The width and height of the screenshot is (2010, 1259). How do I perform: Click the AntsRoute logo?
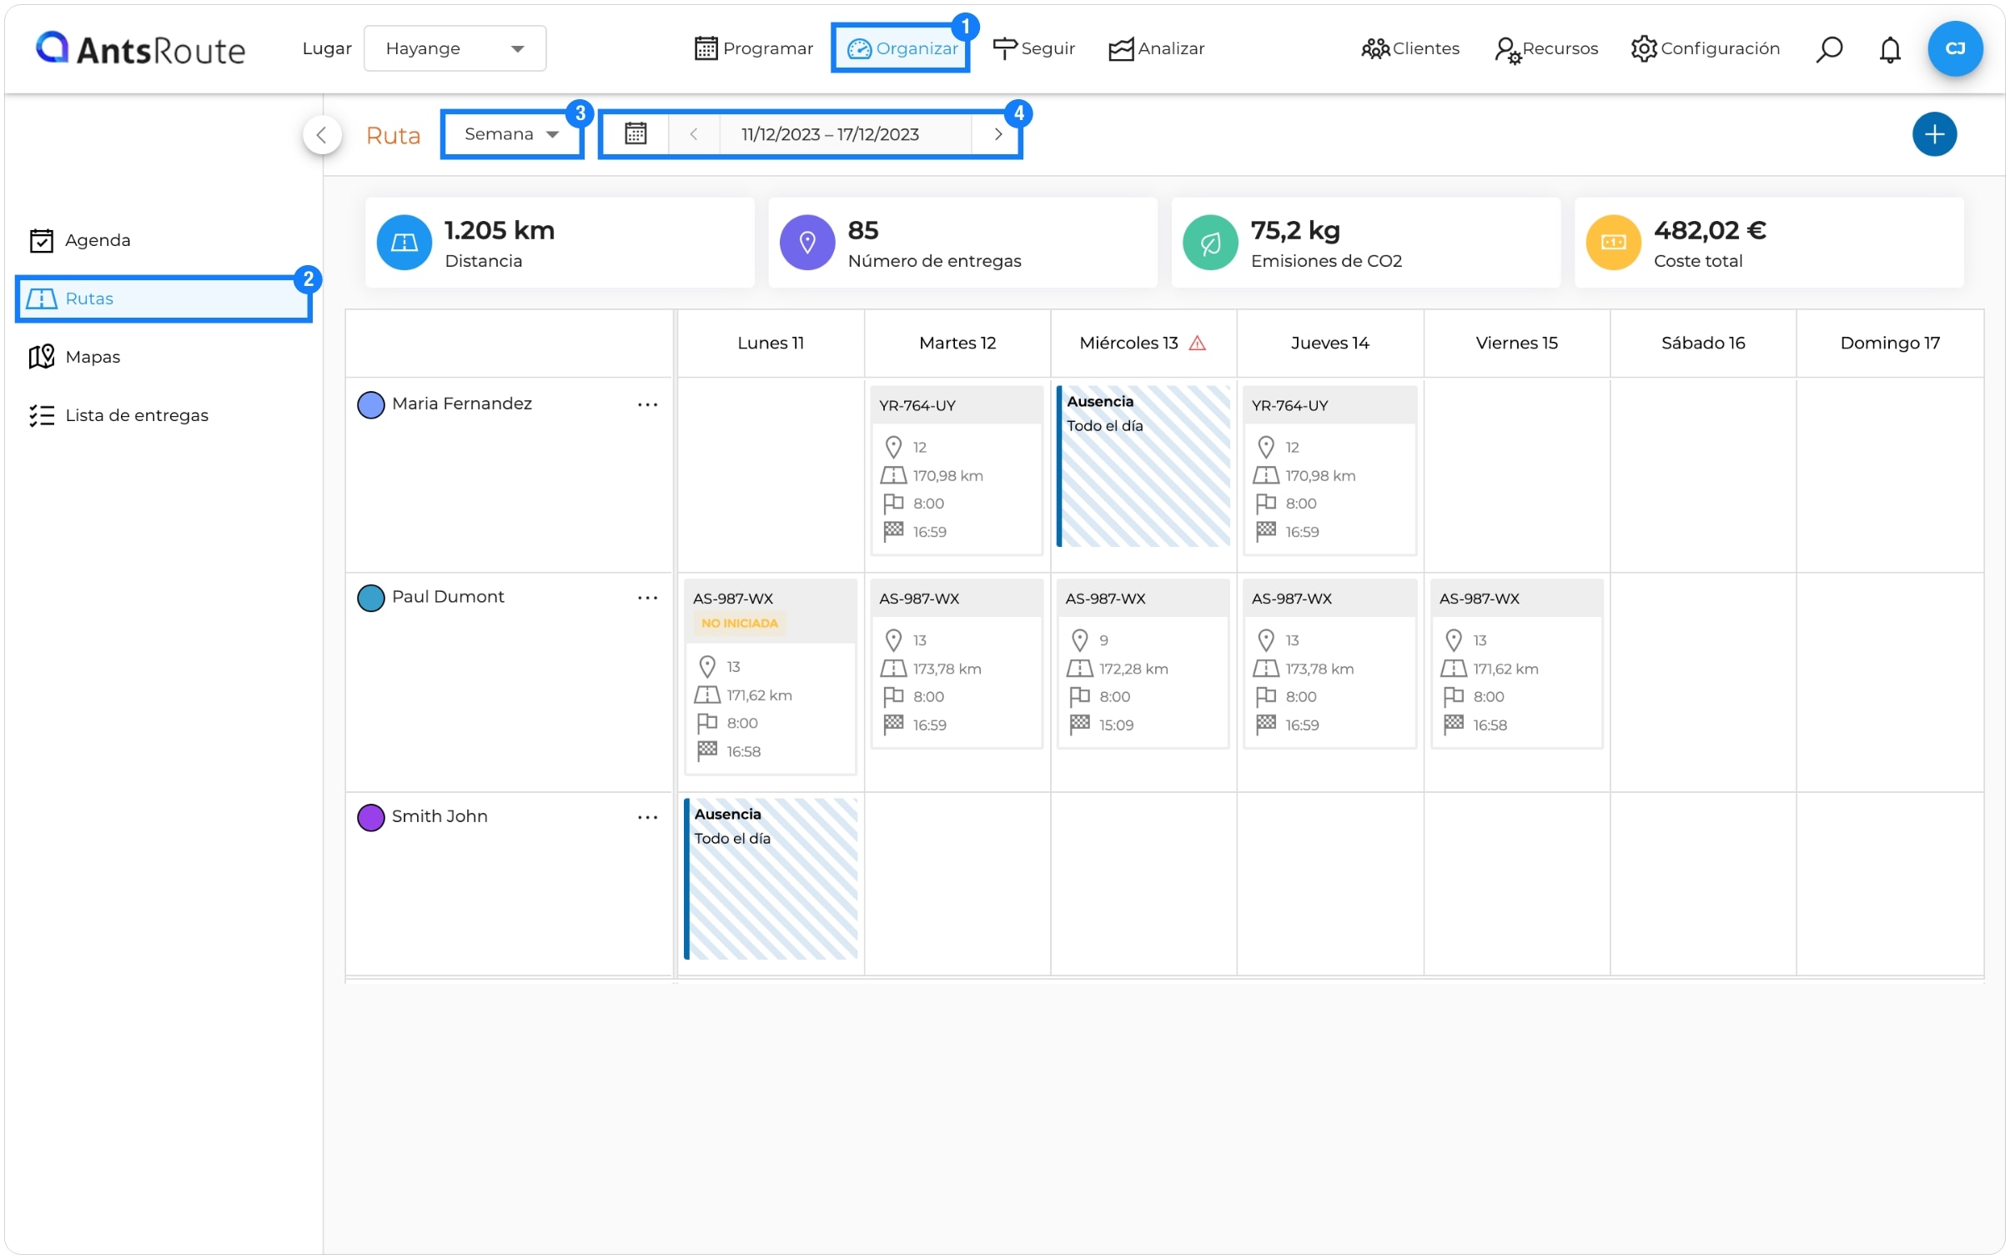click(140, 48)
